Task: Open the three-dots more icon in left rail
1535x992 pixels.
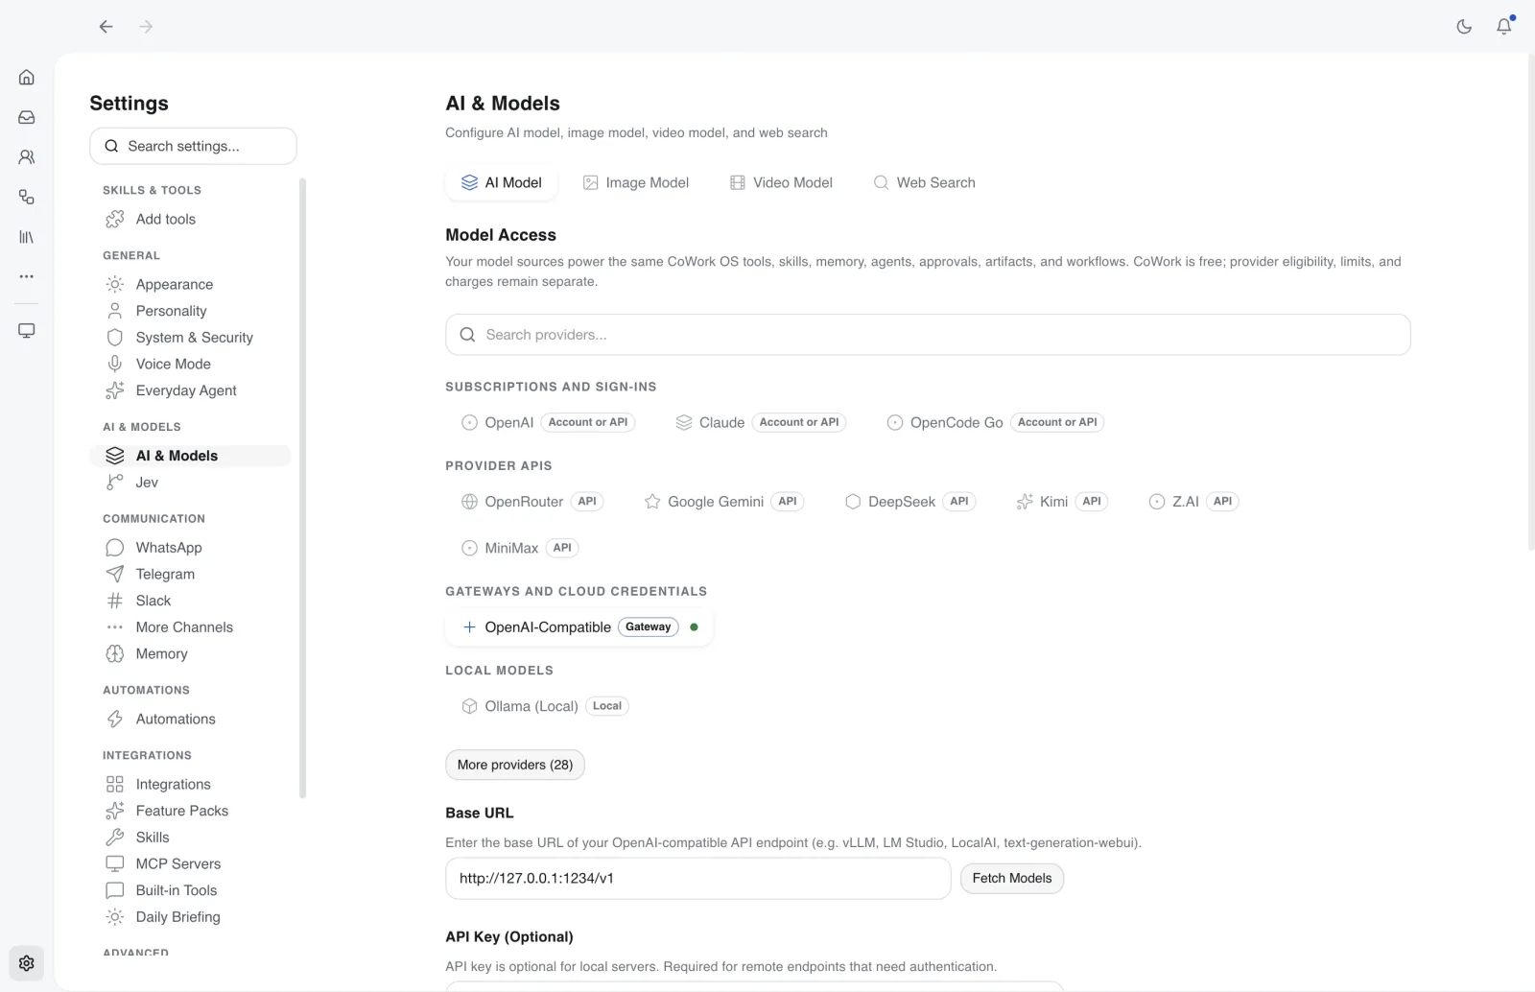Action: [x=27, y=276]
